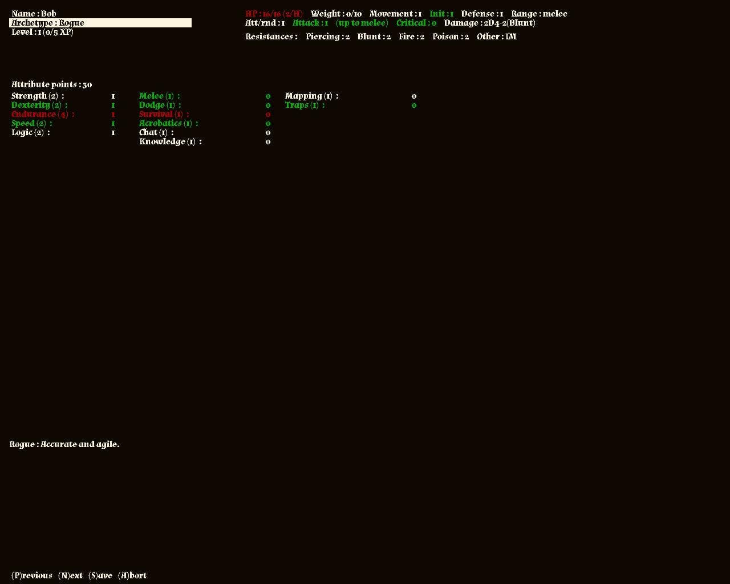This screenshot has width=730, height=584.
Task: Select the Knowledge (1) skill
Action: click(171, 141)
